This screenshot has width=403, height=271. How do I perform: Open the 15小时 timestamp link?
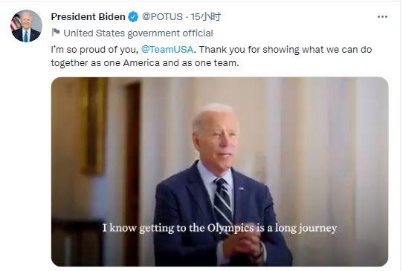point(205,17)
